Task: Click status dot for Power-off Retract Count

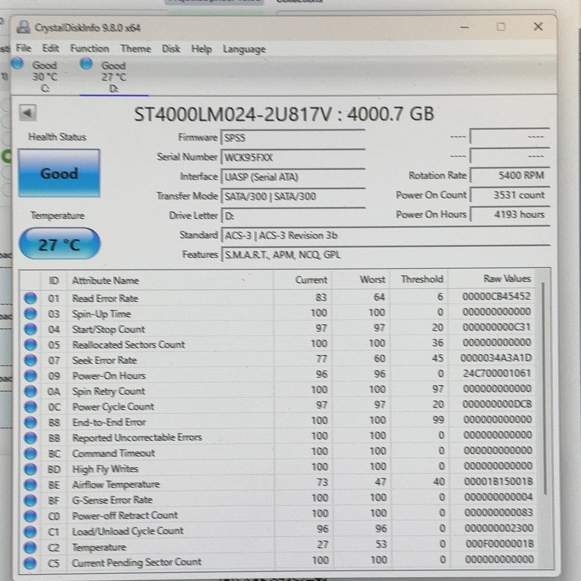Action: pos(30,516)
